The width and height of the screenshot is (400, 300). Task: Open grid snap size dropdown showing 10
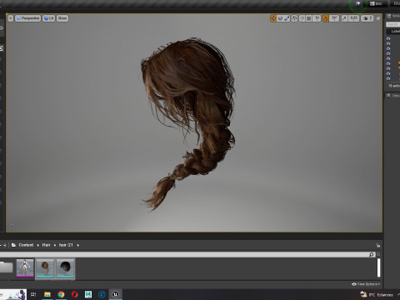coord(317,18)
